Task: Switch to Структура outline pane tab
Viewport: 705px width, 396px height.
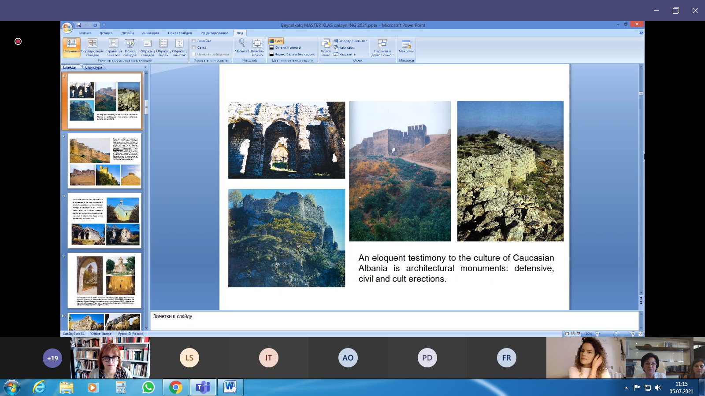Action: pyautogui.click(x=93, y=67)
